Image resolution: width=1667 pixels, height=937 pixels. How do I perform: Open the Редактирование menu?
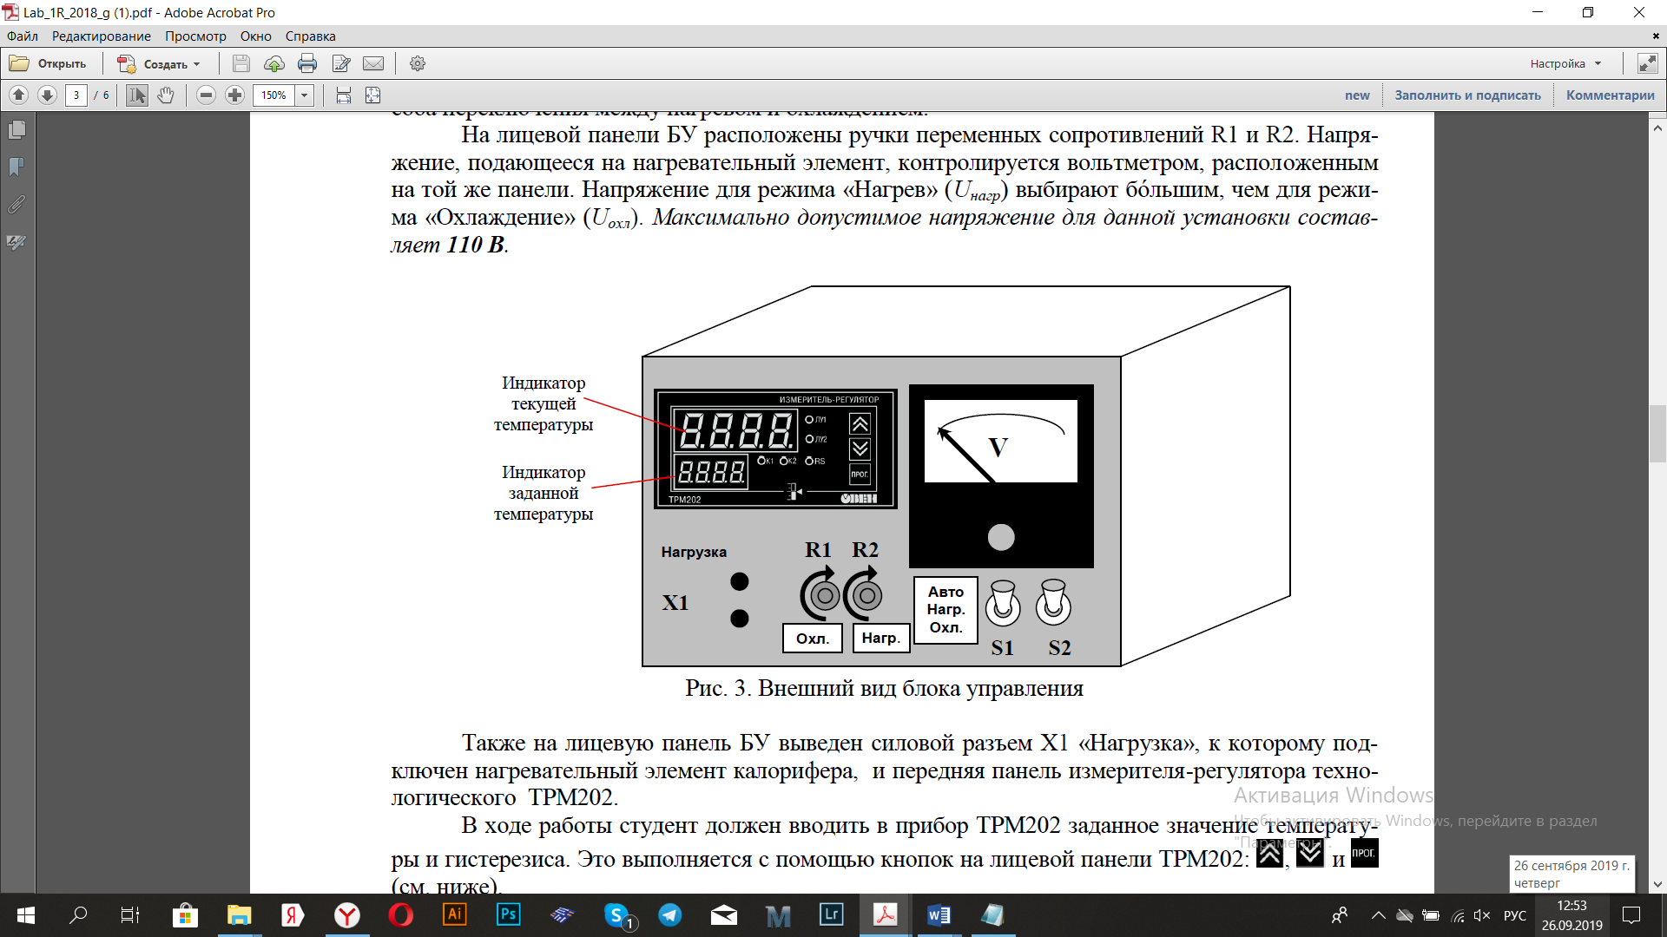click(x=101, y=36)
